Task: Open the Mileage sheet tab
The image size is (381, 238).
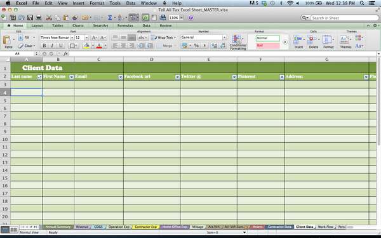Action: (197, 227)
